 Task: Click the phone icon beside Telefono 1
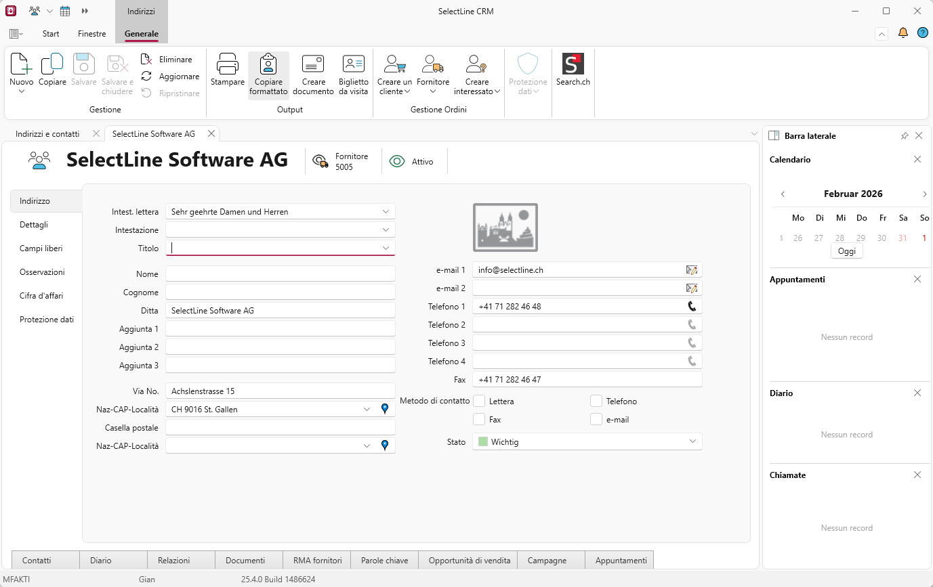point(691,306)
